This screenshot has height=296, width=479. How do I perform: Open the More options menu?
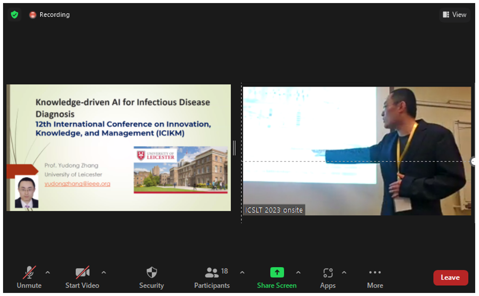pos(375,278)
